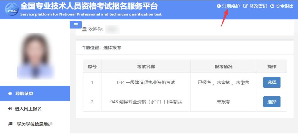This screenshot has height=135, width=298.
Task: Click the power icon beside 安全退出
Action: coord(272,6)
